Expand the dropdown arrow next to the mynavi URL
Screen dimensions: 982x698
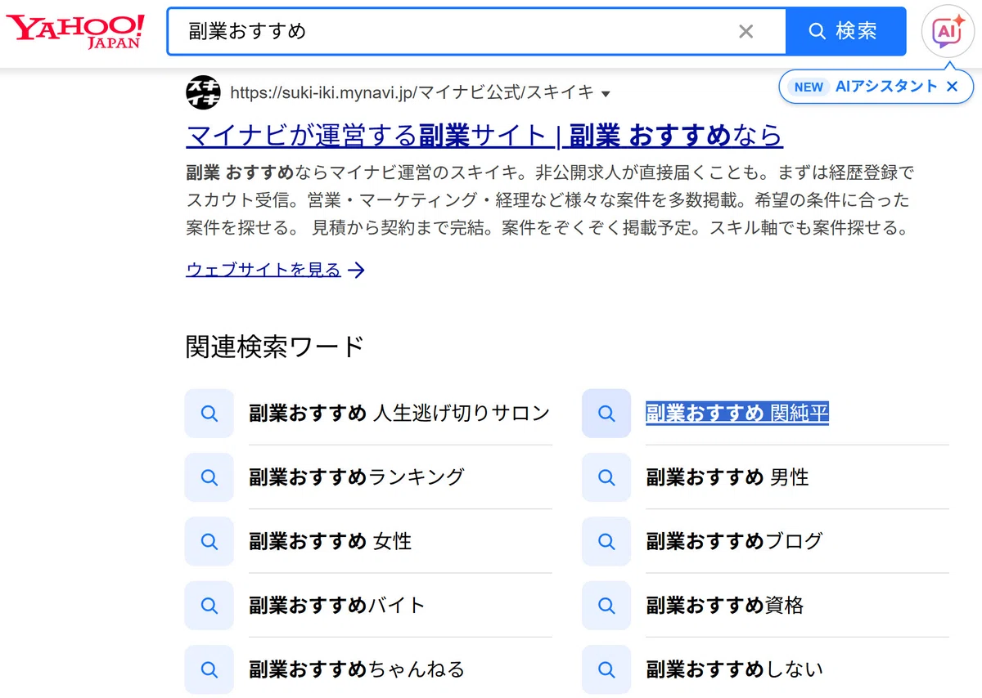coord(606,94)
